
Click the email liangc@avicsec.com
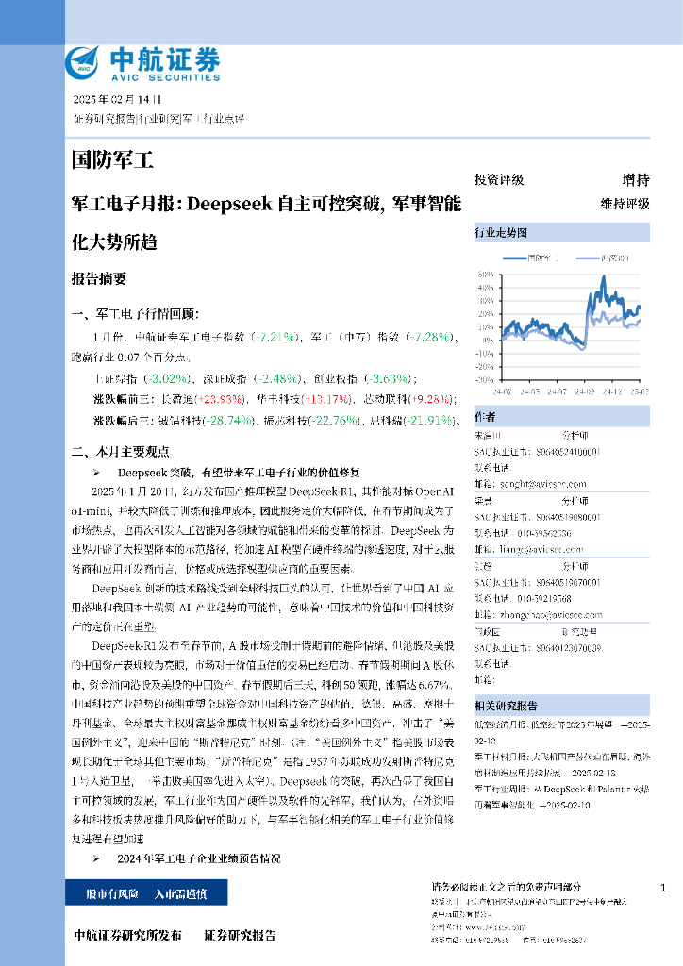(541, 550)
